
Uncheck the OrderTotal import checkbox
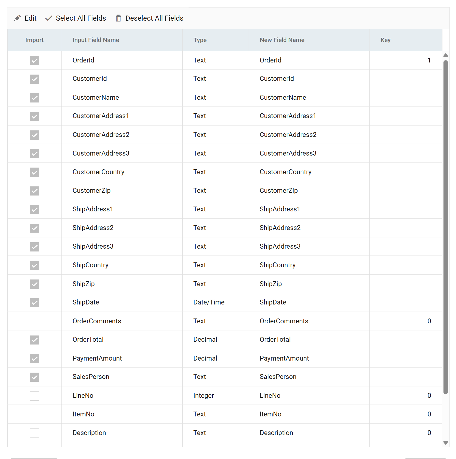(x=34, y=340)
